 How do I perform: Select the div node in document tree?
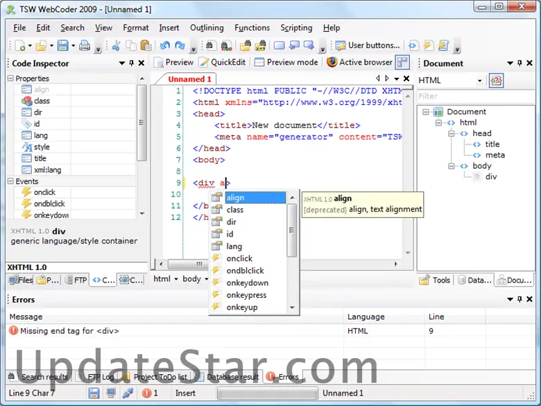click(491, 177)
